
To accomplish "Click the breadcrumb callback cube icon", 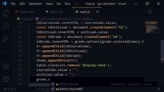I will [x=37, y=19].
